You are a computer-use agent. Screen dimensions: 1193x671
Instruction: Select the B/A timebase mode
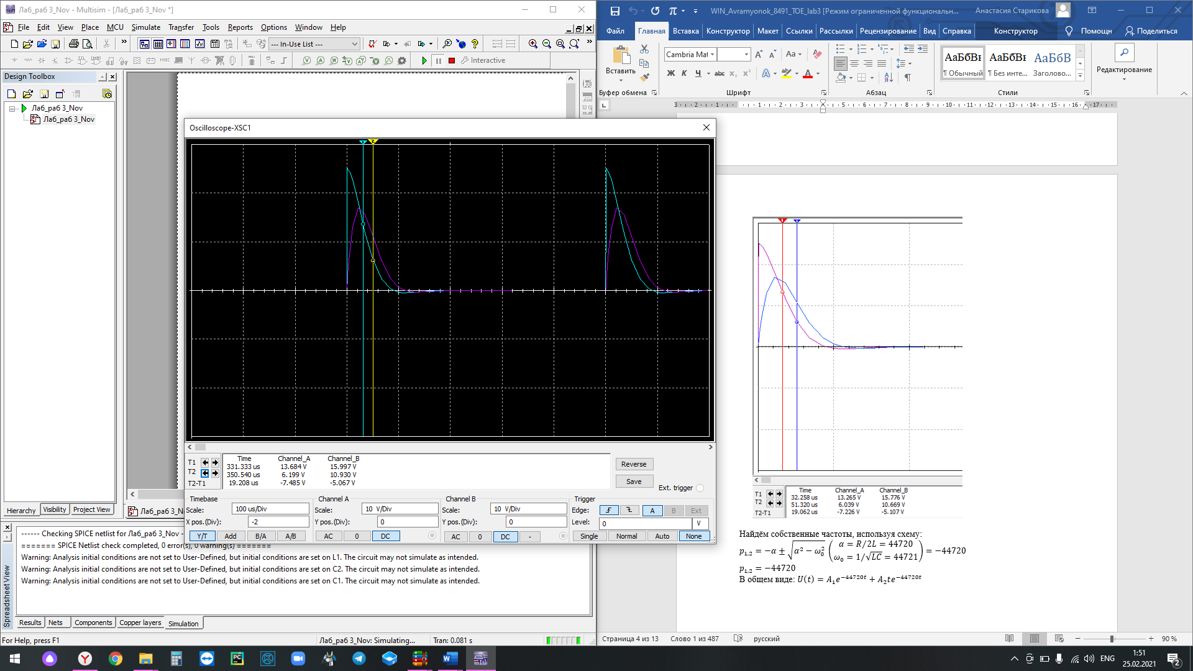point(261,536)
